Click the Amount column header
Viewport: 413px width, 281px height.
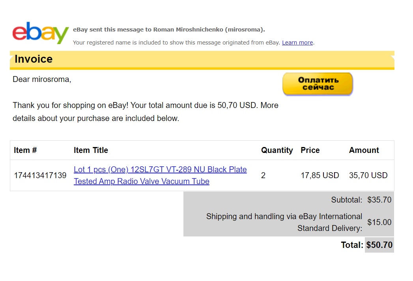point(364,150)
